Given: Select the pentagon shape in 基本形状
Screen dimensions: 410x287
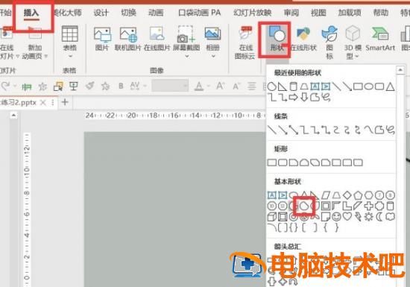Looking at the screenshot, I should (358, 195).
